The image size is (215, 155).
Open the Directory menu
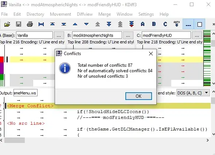[x=35, y=14]
